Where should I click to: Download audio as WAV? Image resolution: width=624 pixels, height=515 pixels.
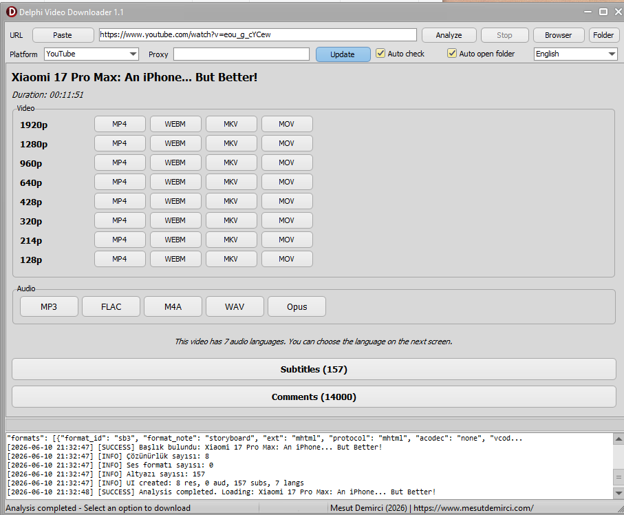coord(235,306)
